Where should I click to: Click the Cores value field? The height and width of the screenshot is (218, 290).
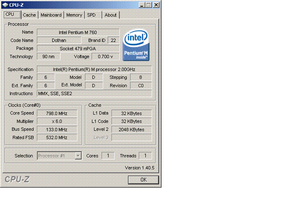[x=108, y=156]
